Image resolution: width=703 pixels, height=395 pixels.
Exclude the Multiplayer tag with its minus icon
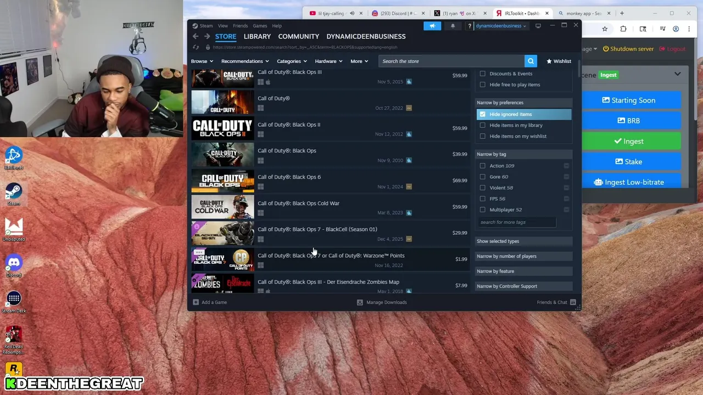tap(566, 210)
